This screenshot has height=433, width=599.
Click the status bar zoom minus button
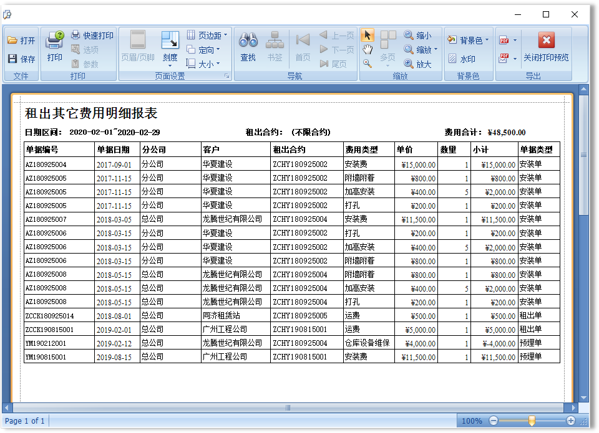pos(493,421)
